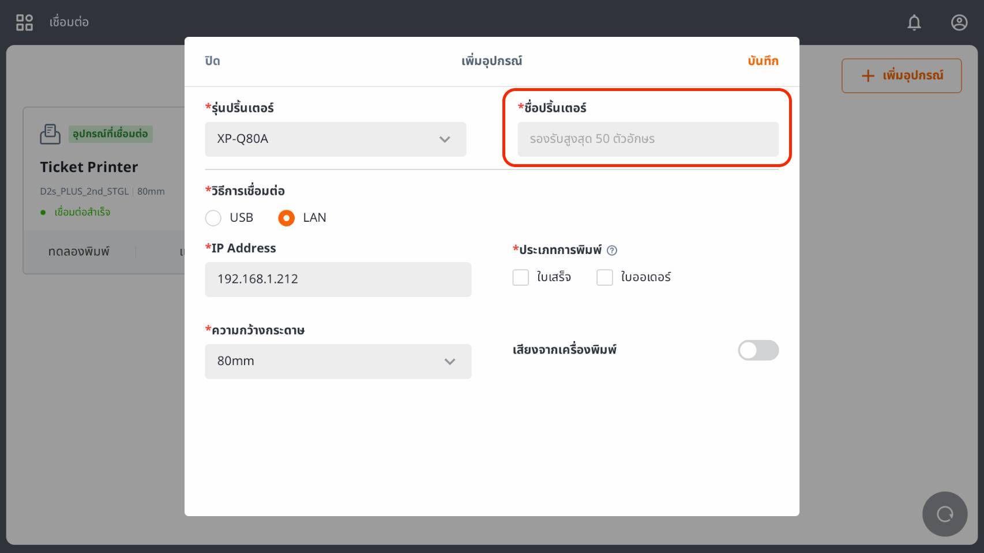Open the notifications bell
This screenshot has height=553, width=984.
coord(914,22)
